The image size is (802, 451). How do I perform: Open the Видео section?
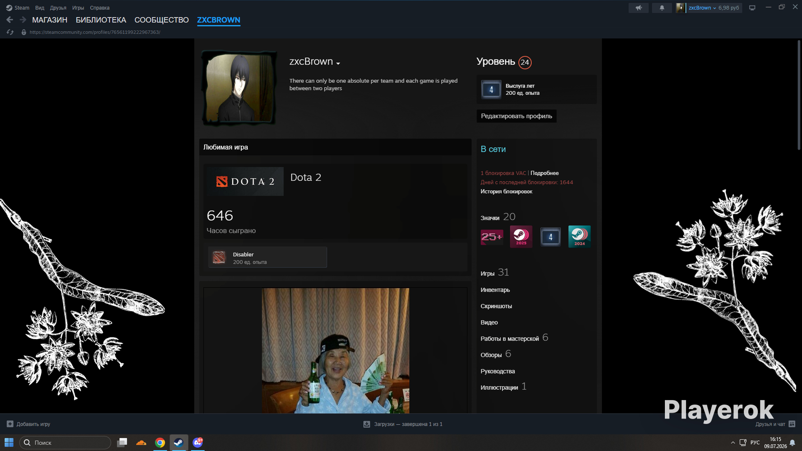coord(489,322)
